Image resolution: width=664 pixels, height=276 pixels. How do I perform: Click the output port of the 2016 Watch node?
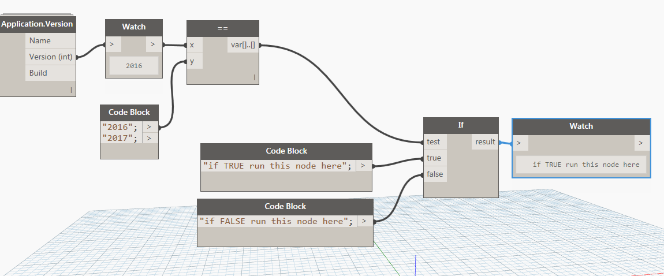point(154,44)
